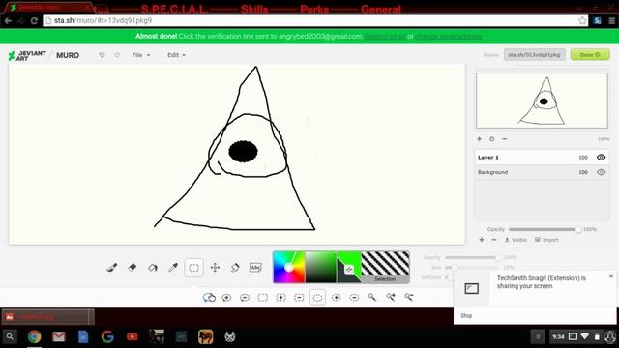Select the Move tool
This screenshot has height=348, width=619.
215,268
